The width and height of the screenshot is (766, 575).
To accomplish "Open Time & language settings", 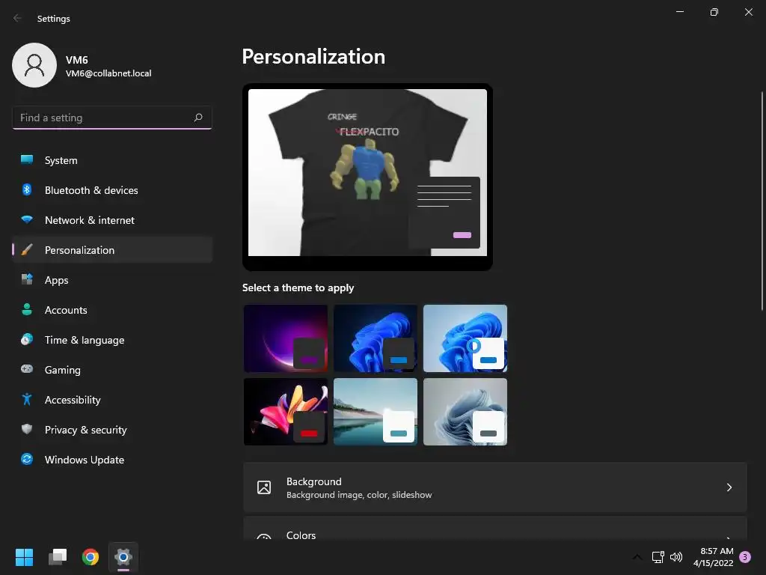I will tap(112, 340).
